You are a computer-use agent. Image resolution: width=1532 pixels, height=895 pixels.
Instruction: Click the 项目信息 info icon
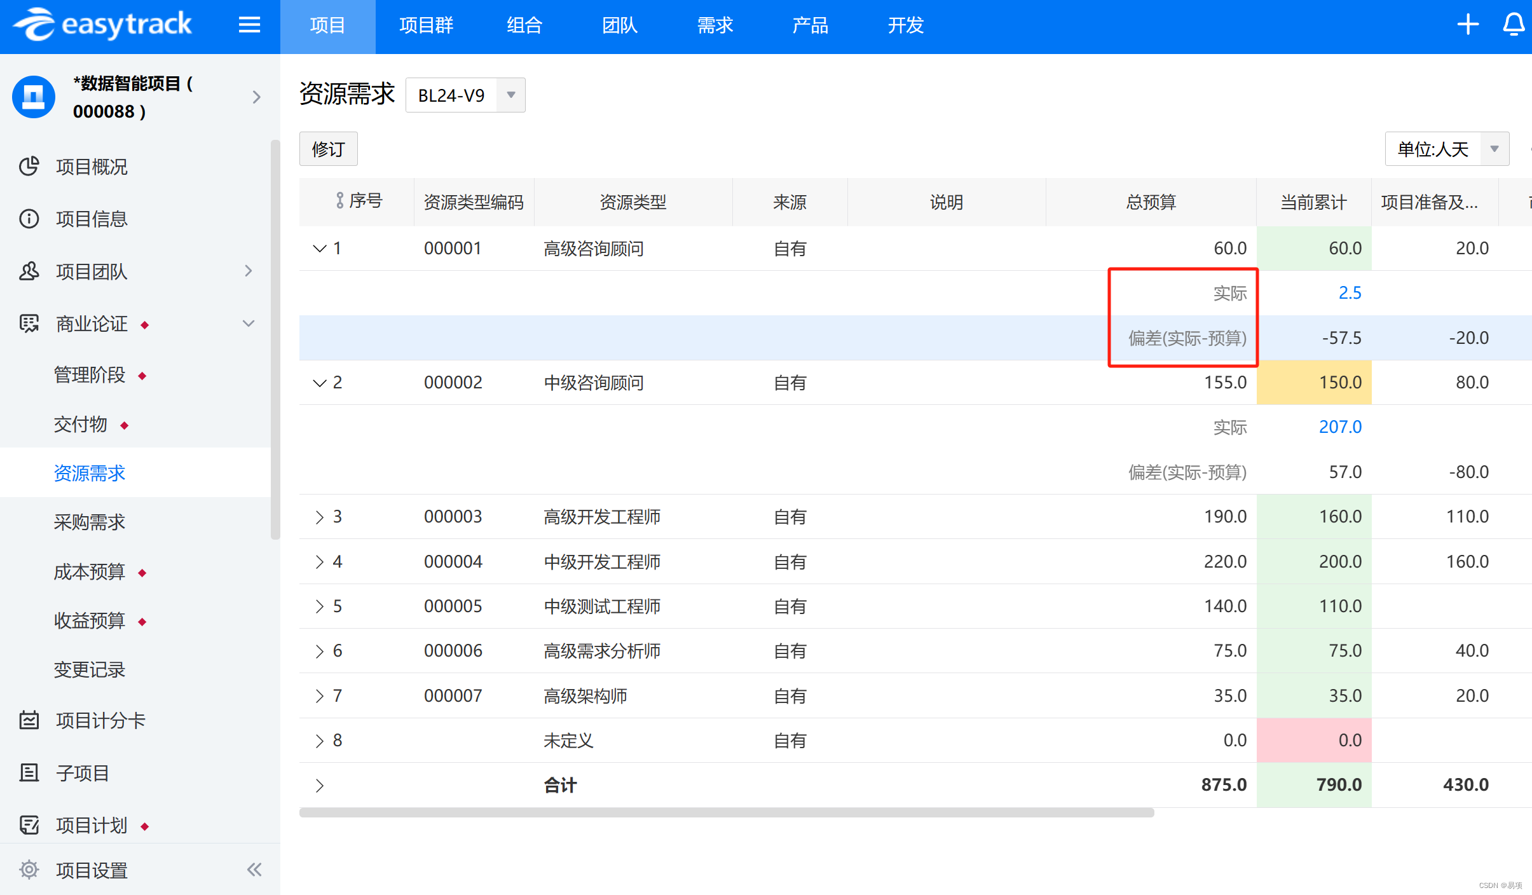[29, 219]
